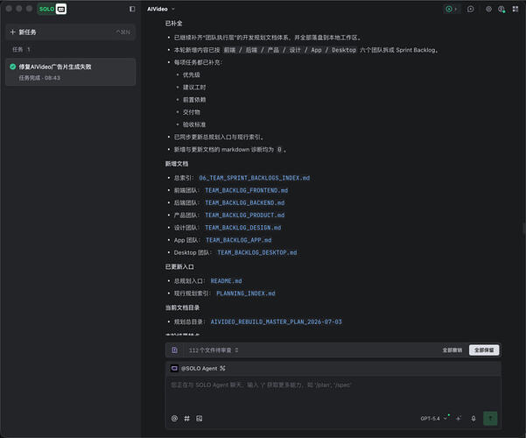The width and height of the screenshot is (526, 438).
Task: Click the 新任务 new task button
Action: (x=70, y=32)
